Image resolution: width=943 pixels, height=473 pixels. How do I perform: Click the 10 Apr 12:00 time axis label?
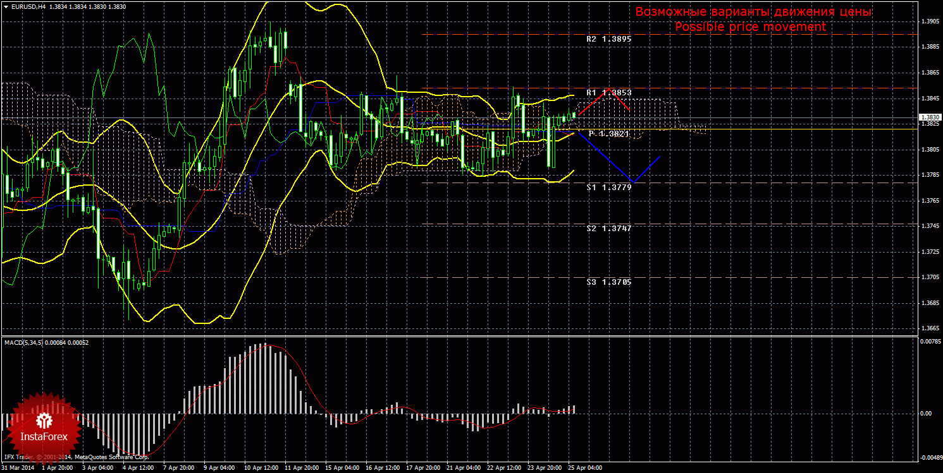pyautogui.click(x=261, y=469)
